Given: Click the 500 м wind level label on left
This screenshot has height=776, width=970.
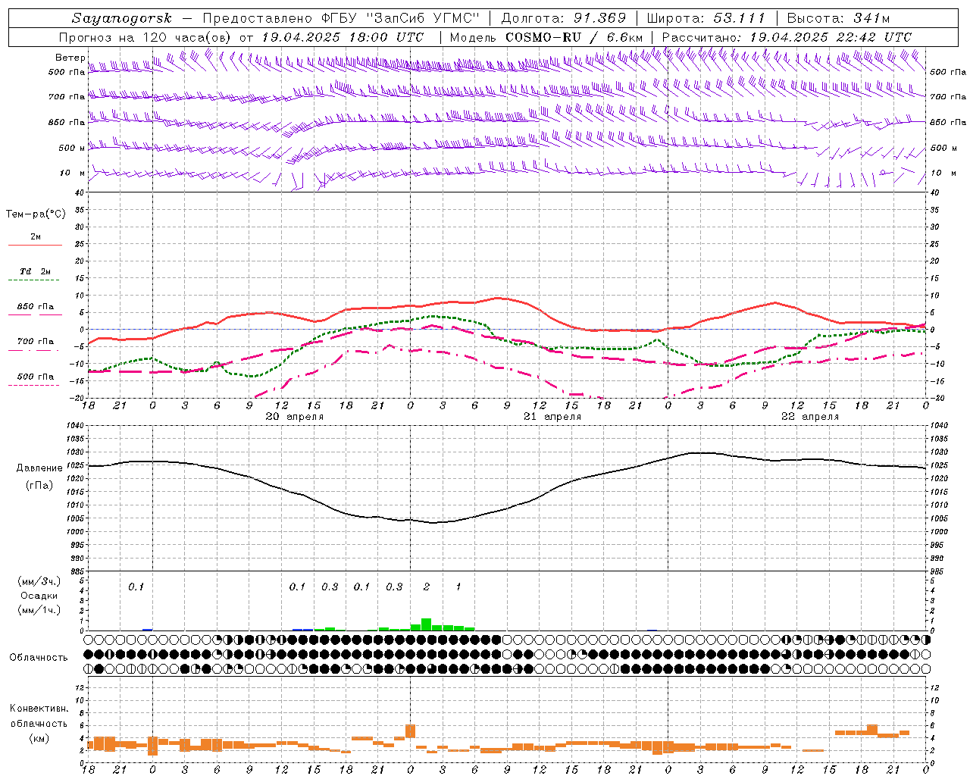Looking at the screenshot, I should (x=72, y=149).
